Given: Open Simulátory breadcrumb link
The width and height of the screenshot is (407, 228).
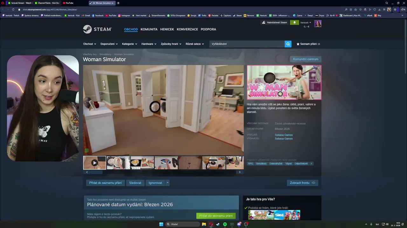Looking at the screenshot, I should tap(105, 54).
